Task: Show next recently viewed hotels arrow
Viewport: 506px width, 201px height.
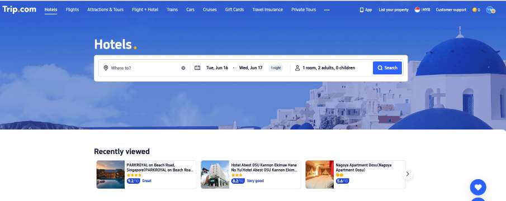Action: (408, 174)
